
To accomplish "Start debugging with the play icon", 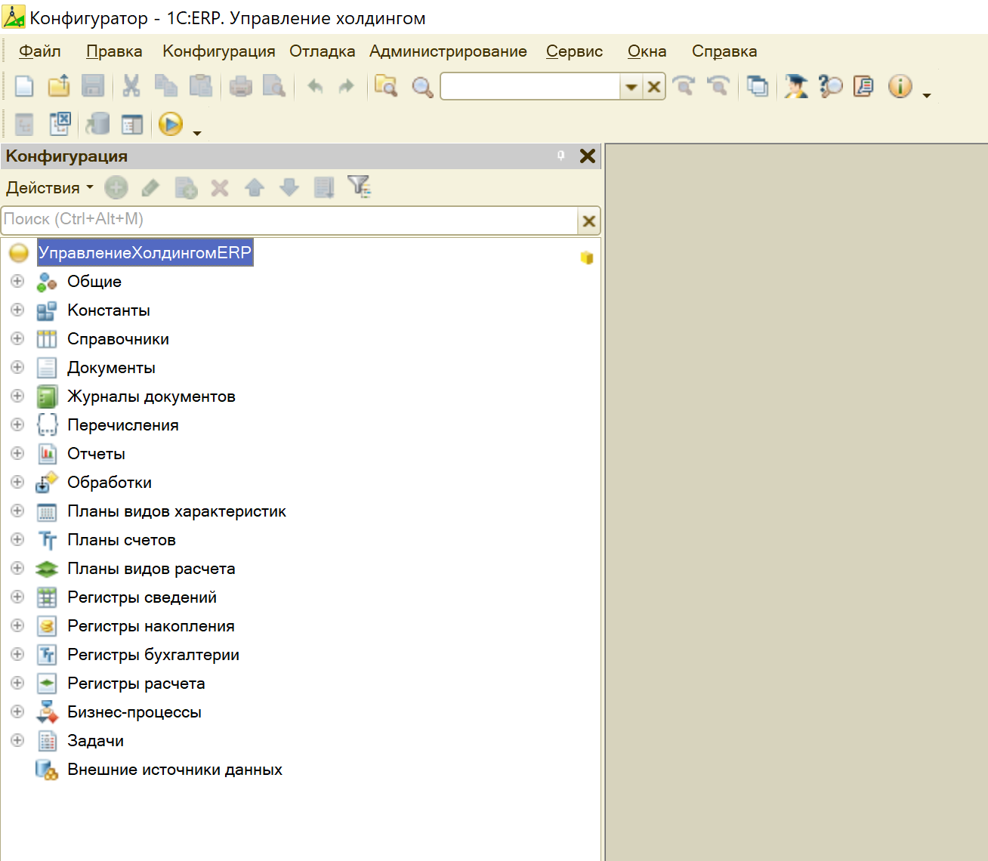I will pos(171,124).
